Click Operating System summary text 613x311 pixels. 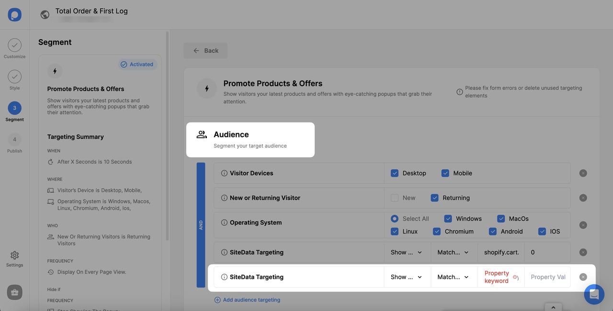tap(103, 205)
